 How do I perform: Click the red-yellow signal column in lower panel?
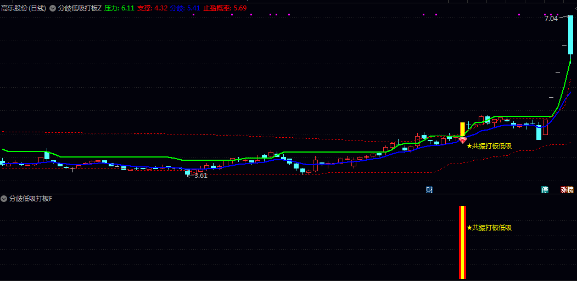point(462,241)
